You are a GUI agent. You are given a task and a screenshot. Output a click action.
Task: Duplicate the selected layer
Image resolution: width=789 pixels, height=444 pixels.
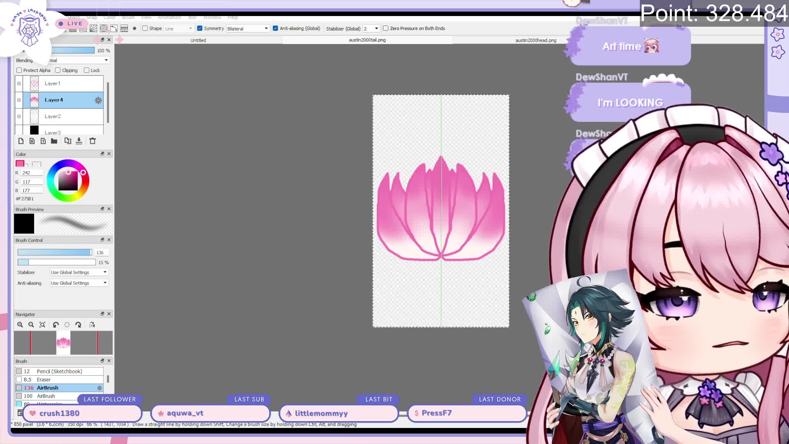click(68, 141)
